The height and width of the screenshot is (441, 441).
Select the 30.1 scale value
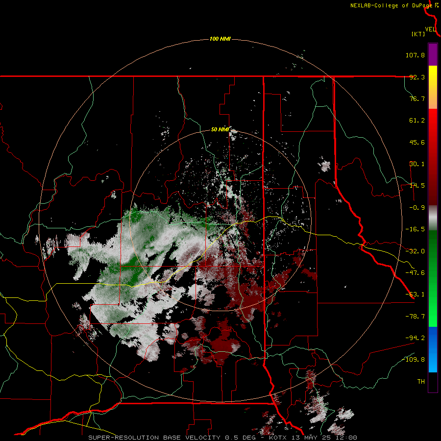point(417,164)
